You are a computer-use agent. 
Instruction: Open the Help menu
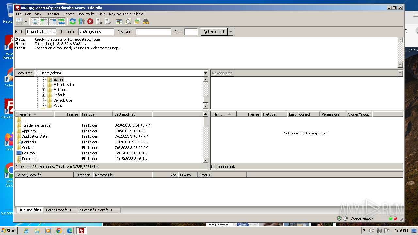point(102,14)
